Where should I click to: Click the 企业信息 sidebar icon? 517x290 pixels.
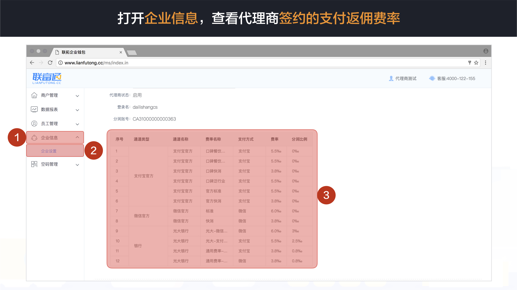(x=34, y=138)
